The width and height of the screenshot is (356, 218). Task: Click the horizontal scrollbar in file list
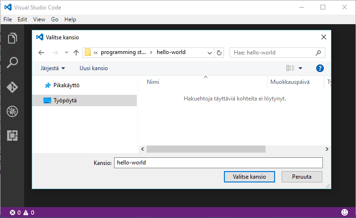point(206,149)
